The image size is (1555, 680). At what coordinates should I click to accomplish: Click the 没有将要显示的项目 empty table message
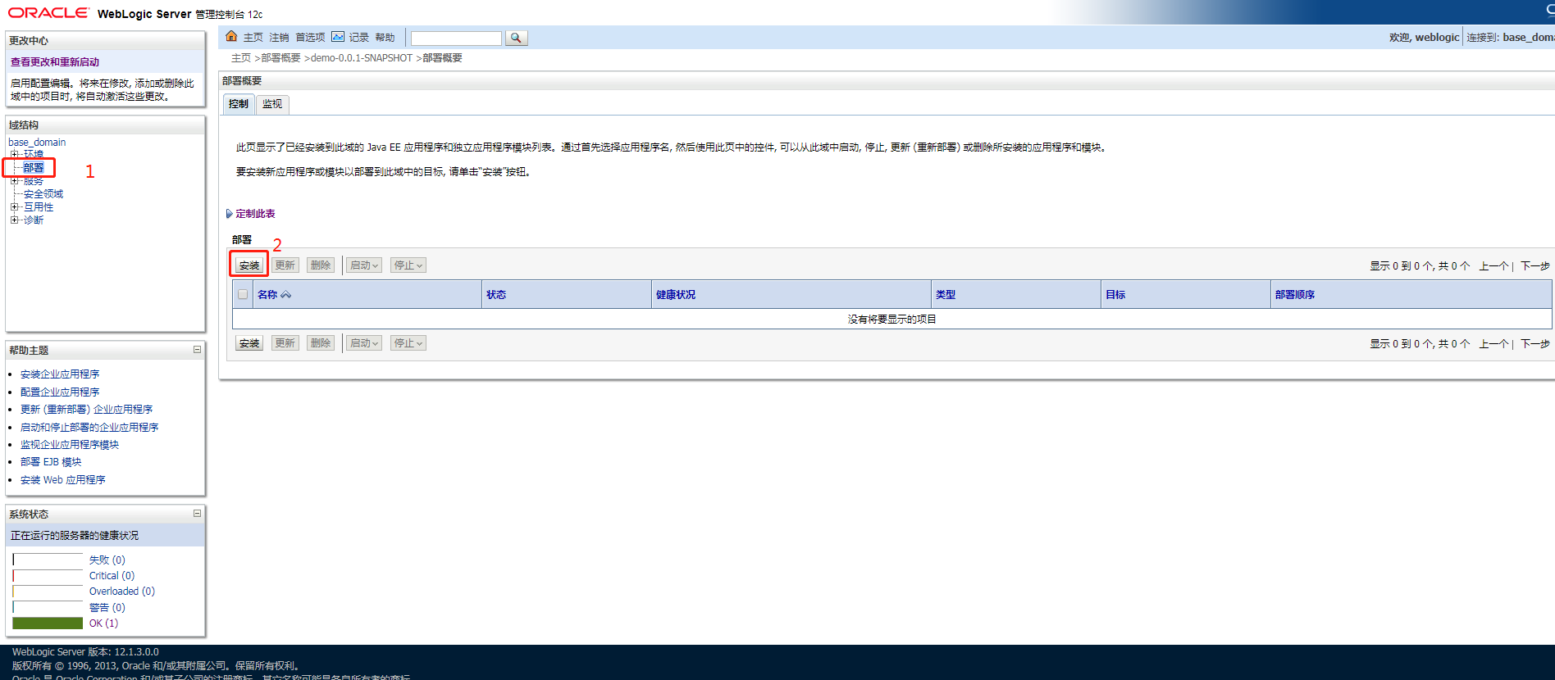(892, 320)
